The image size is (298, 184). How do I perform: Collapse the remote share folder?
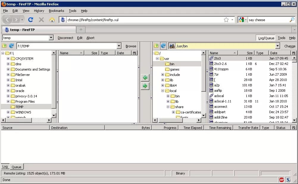[168, 107]
